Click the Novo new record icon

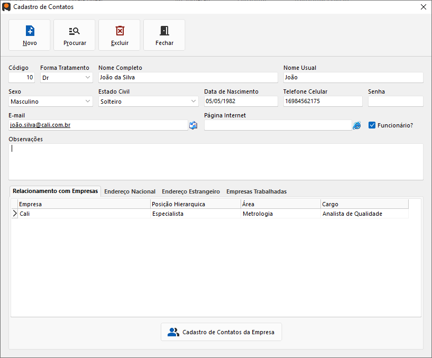click(x=30, y=31)
